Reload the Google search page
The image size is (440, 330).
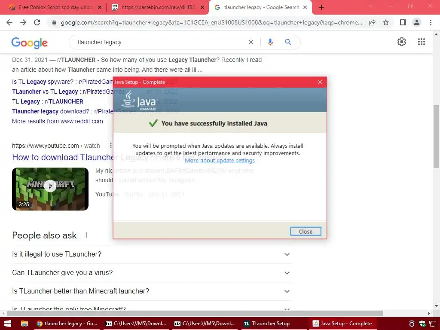[x=37, y=22]
